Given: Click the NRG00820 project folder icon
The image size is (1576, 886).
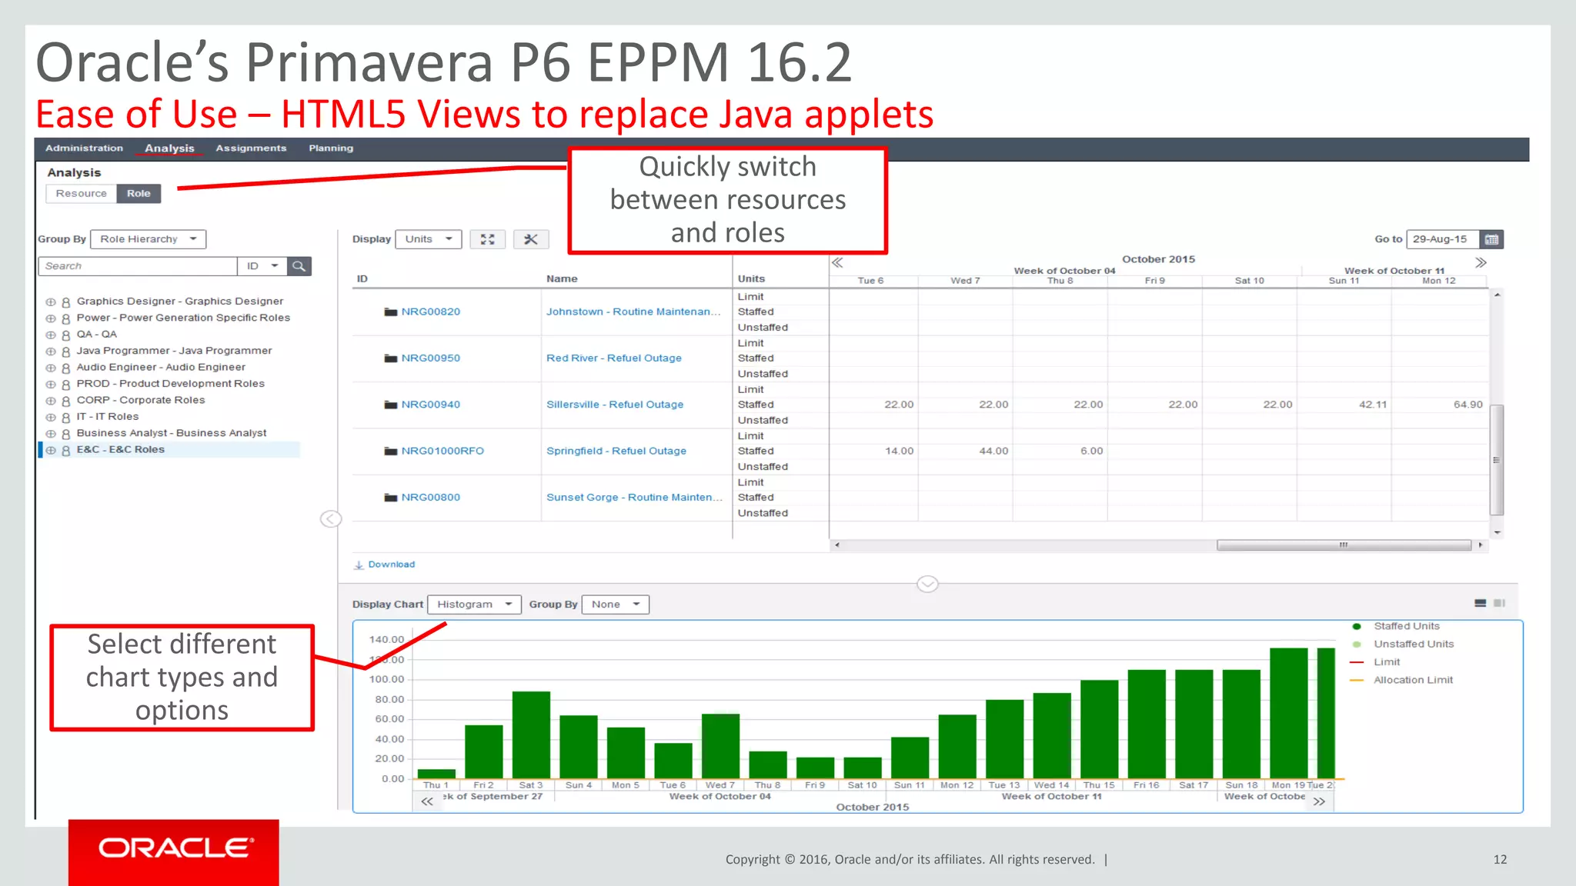Looking at the screenshot, I should (x=391, y=311).
